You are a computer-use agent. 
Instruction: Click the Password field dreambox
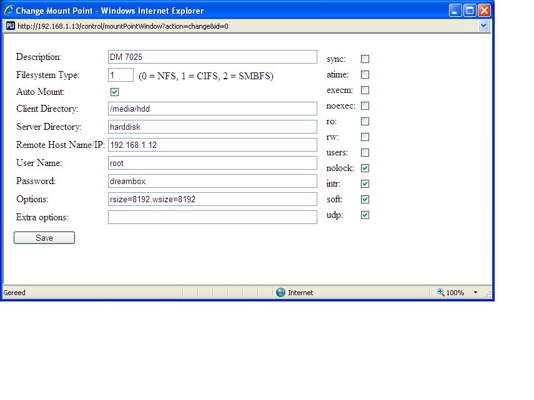tap(212, 181)
